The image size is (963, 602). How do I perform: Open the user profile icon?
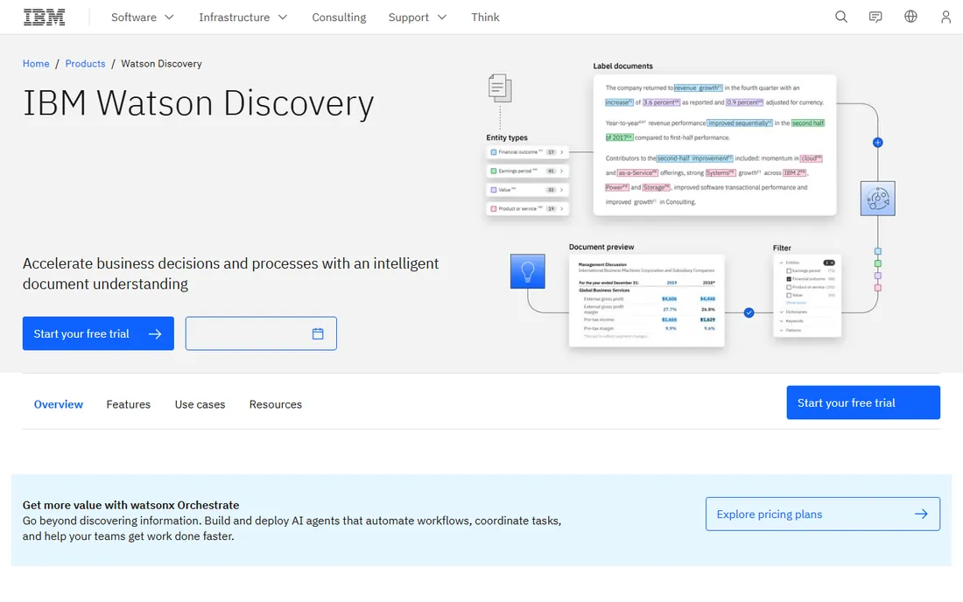945,17
